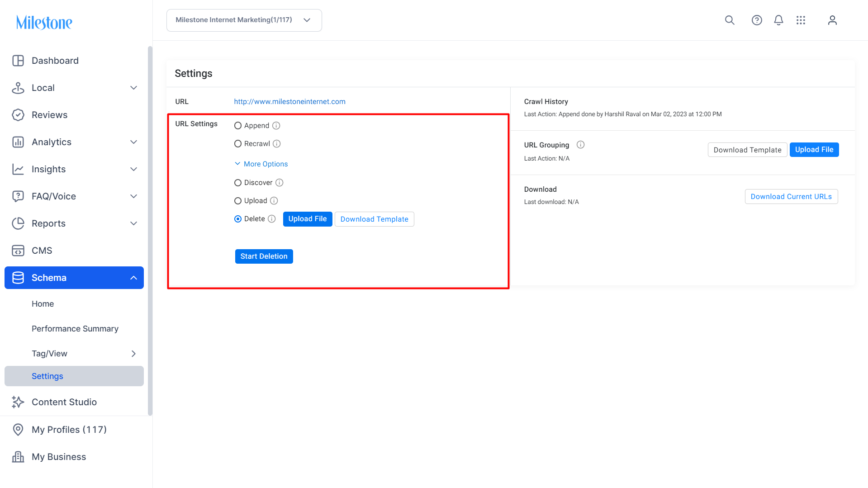Select the Discover radio button
868x488 pixels.
point(238,183)
